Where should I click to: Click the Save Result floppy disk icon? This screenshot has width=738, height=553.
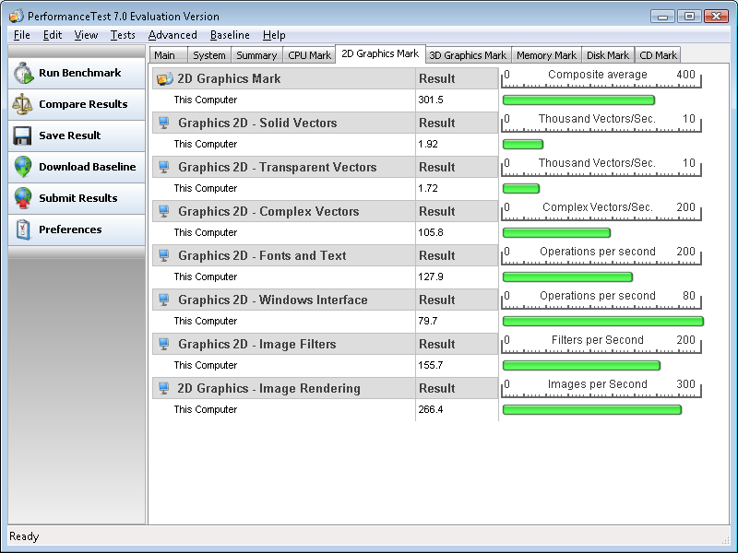(x=22, y=135)
